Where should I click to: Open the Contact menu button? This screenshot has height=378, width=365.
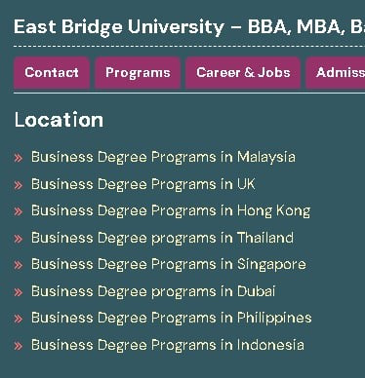[52, 73]
